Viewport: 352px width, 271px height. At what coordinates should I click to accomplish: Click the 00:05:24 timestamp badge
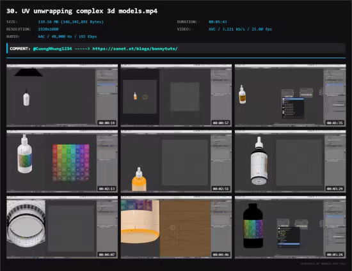click(335, 254)
